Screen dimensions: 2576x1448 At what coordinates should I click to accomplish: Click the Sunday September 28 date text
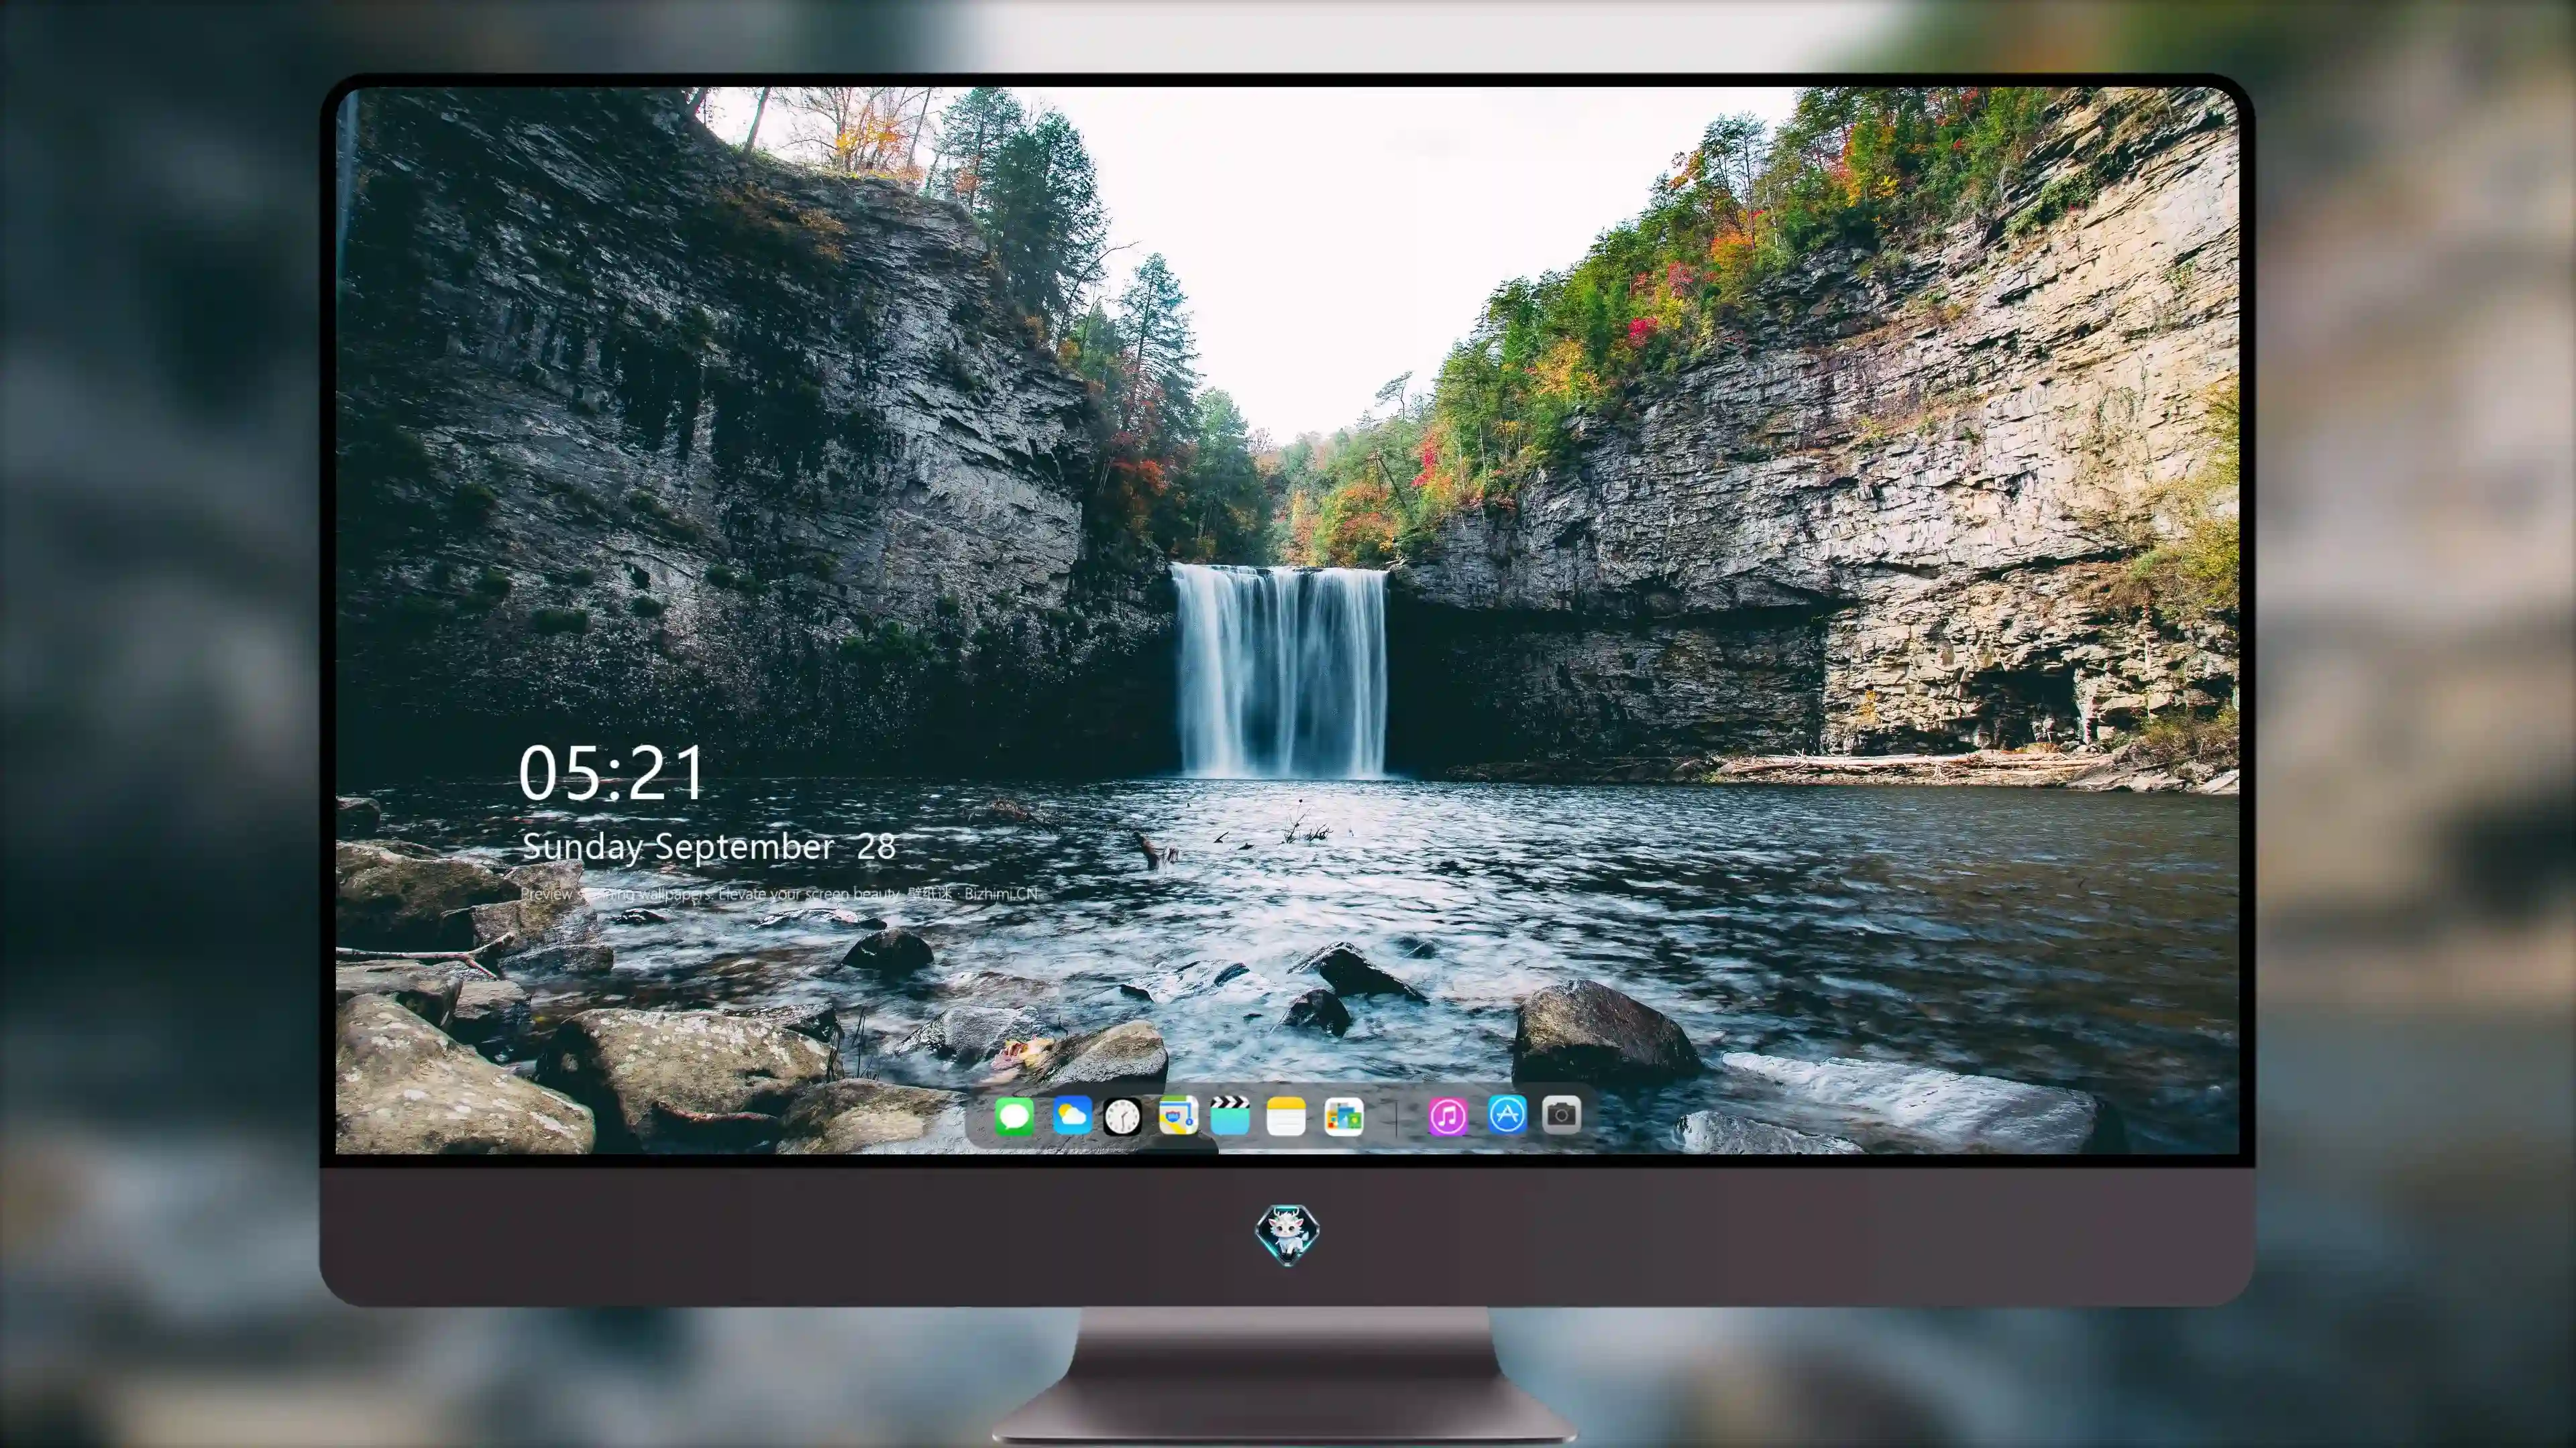[708, 847]
